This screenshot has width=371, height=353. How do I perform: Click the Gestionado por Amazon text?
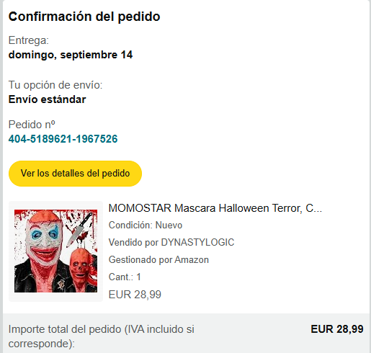pos(158,260)
